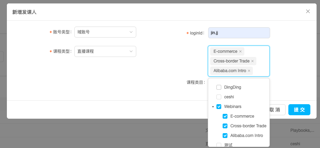Open the 账号类型 dropdown
The image size is (320, 148).
click(105, 32)
